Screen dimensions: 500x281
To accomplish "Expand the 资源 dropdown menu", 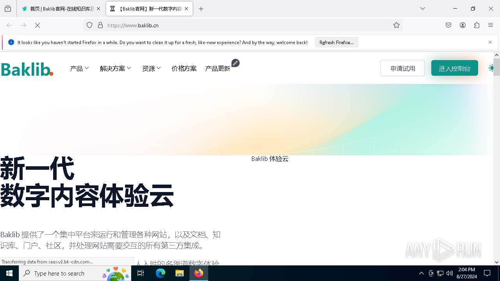I will tap(151, 68).
